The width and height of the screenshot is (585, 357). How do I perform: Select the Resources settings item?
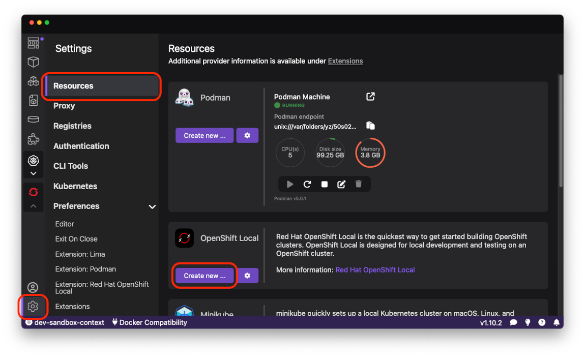coord(102,86)
